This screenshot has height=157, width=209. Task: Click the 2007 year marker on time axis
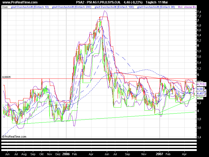(x=160, y=154)
